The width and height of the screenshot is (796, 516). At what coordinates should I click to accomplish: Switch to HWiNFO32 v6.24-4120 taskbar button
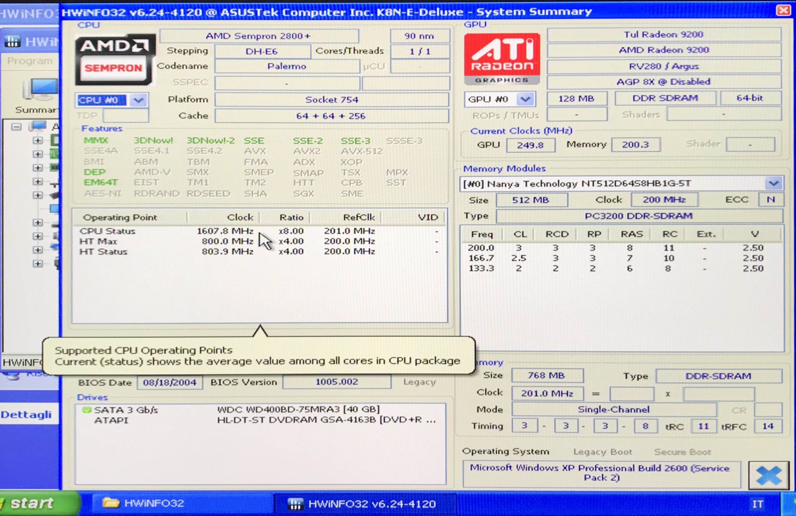[x=364, y=504]
